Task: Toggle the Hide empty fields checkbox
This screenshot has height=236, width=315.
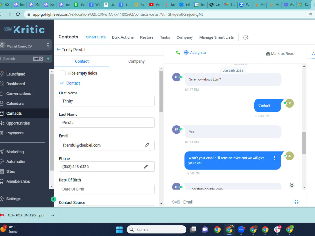Action: [62, 73]
